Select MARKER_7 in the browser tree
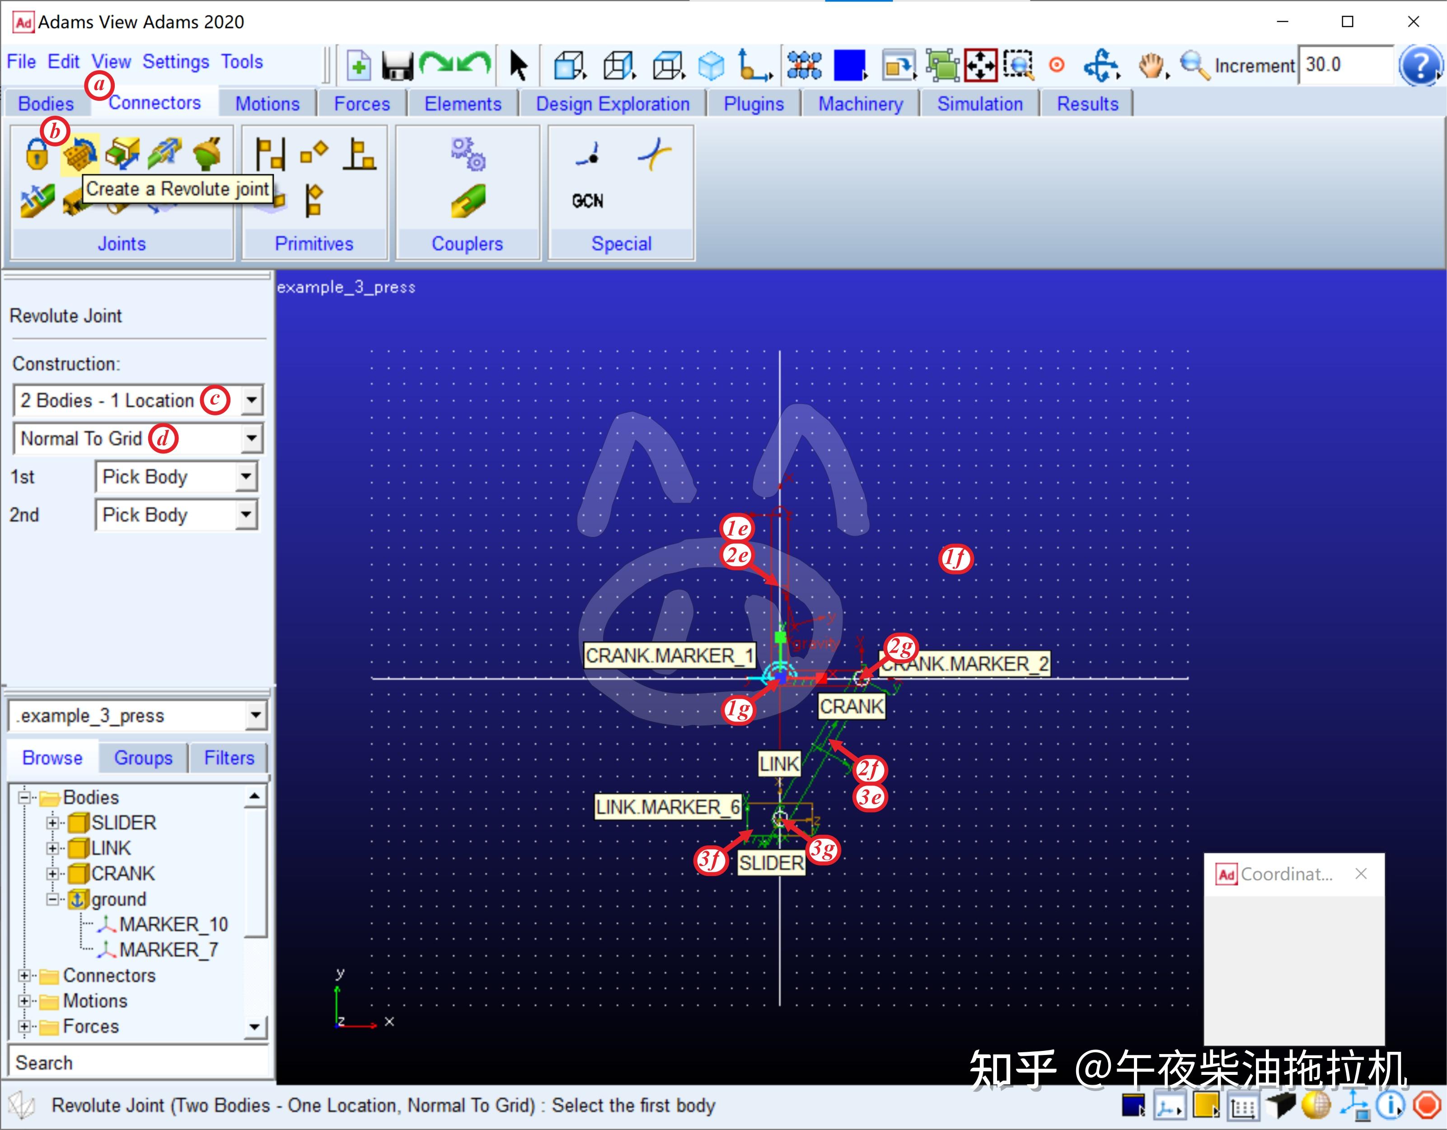The height and width of the screenshot is (1130, 1447). (x=169, y=950)
